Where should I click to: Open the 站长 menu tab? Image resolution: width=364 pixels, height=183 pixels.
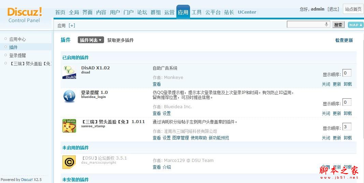coord(229,12)
